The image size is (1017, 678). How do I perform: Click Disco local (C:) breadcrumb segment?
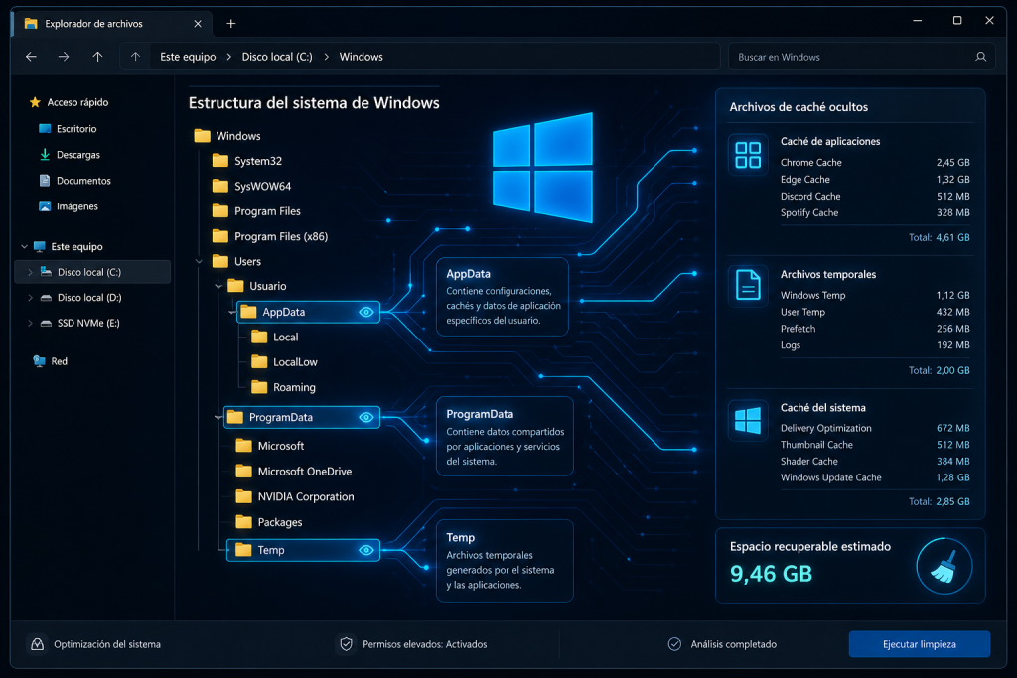pos(277,57)
